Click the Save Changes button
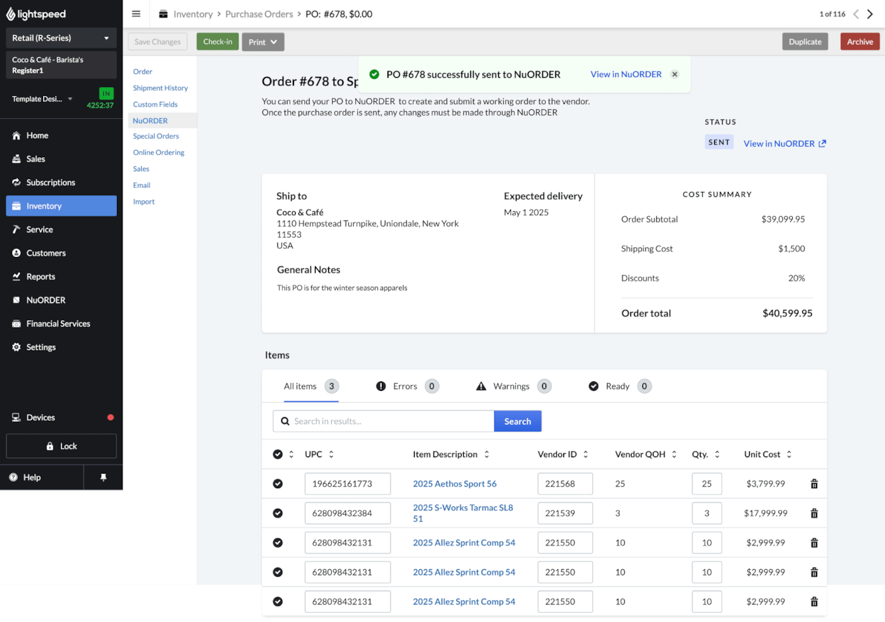This screenshot has height=622, width=885. [x=157, y=42]
